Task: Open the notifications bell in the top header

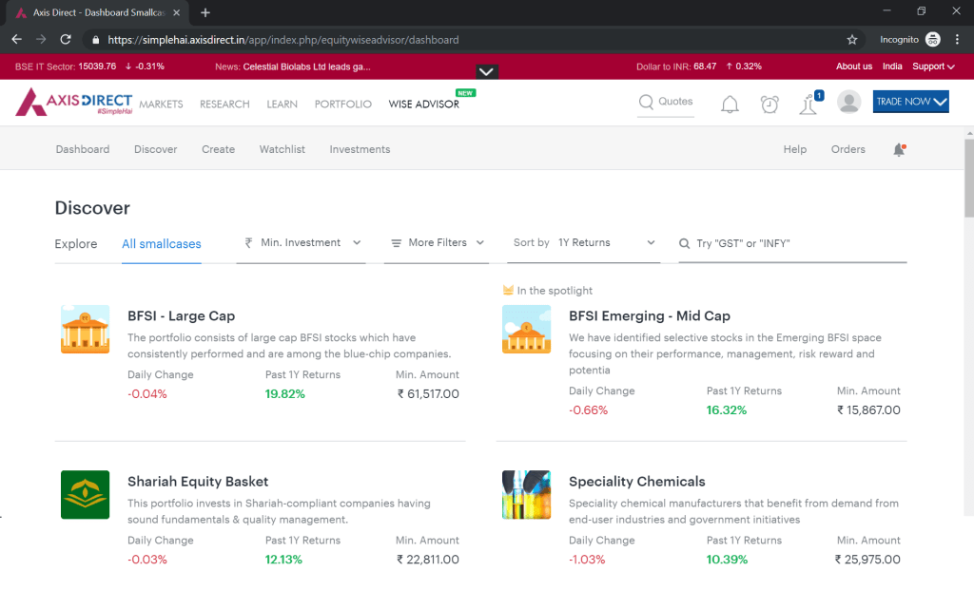Action: [730, 104]
